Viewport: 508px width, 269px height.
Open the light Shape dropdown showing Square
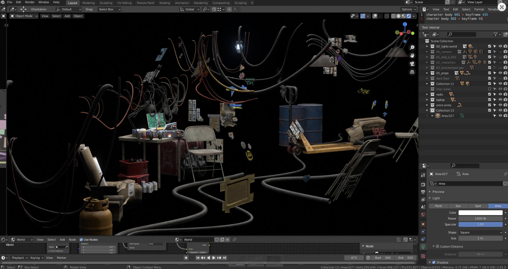(480, 232)
